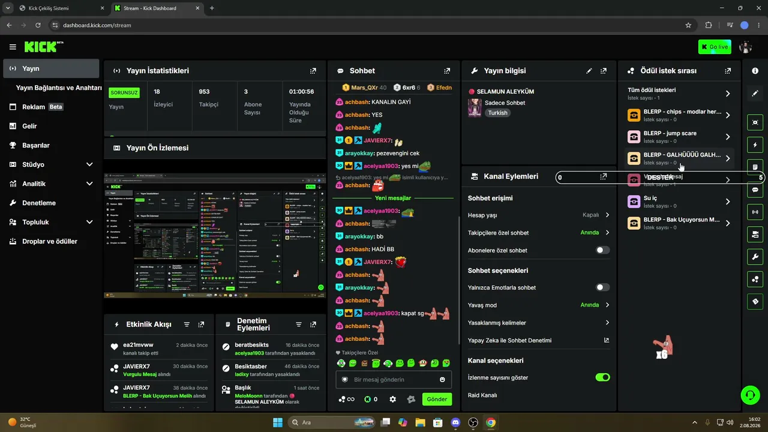Pop out the Ödül istek sırası panel
The height and width of the screenshot is (432, 768).
click(728, 71)
